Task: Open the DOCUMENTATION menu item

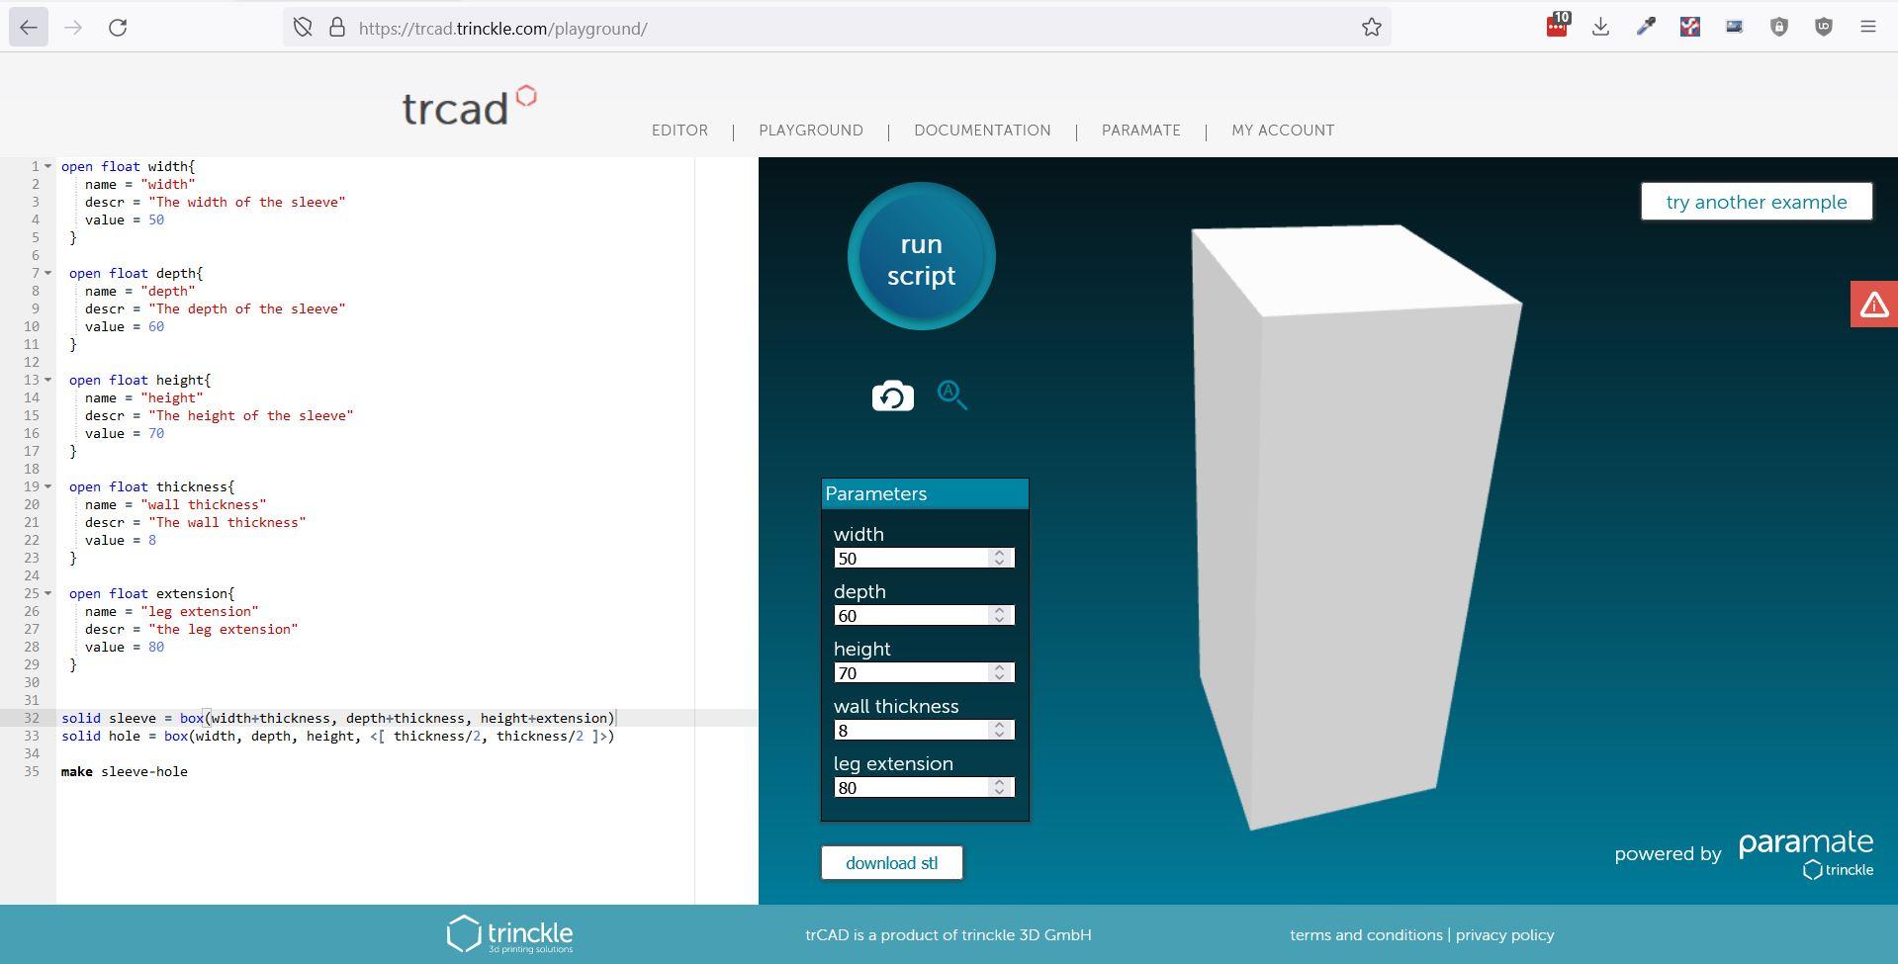Action: coord(982,130)
